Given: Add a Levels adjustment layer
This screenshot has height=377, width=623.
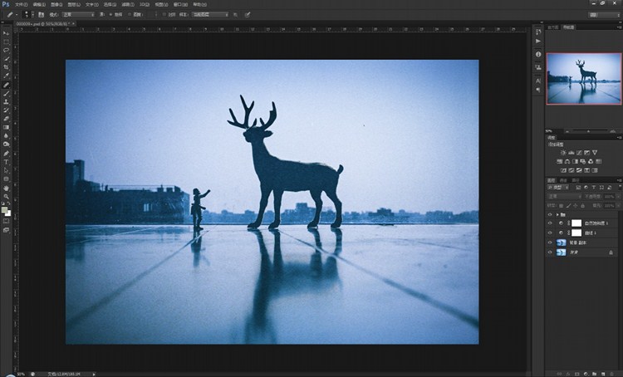Looking at the screenshot, I should click(571, 153).
